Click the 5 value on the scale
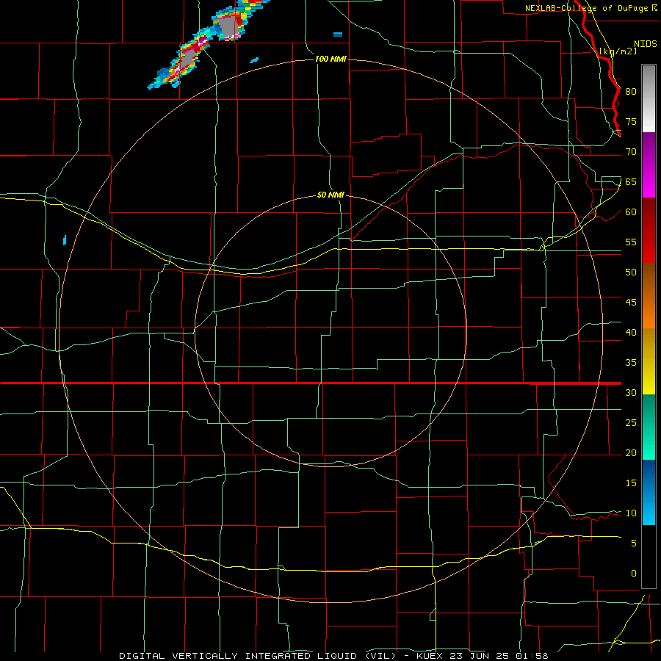Image resolution: width=661 pixels, height=661 pixels. point(633,543)
